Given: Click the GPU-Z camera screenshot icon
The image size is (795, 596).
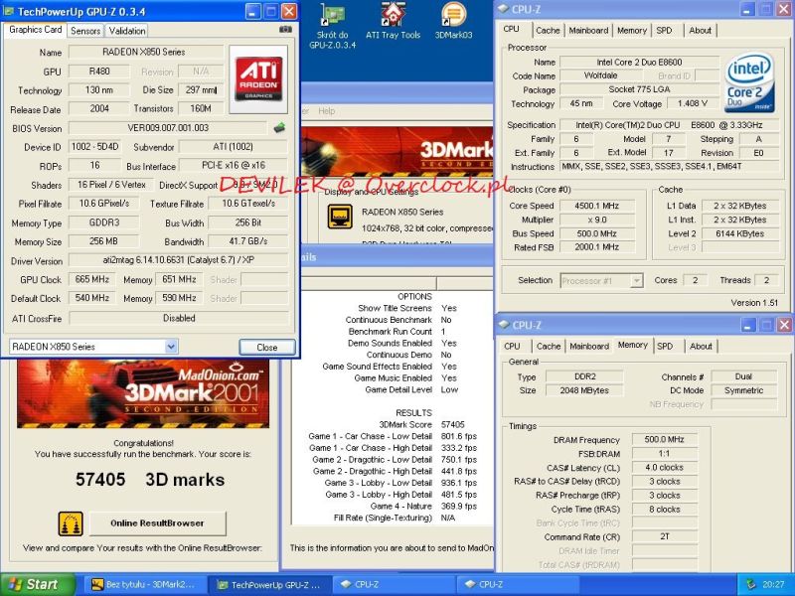Looking at the screenshot, I should [x=285, y=30].
